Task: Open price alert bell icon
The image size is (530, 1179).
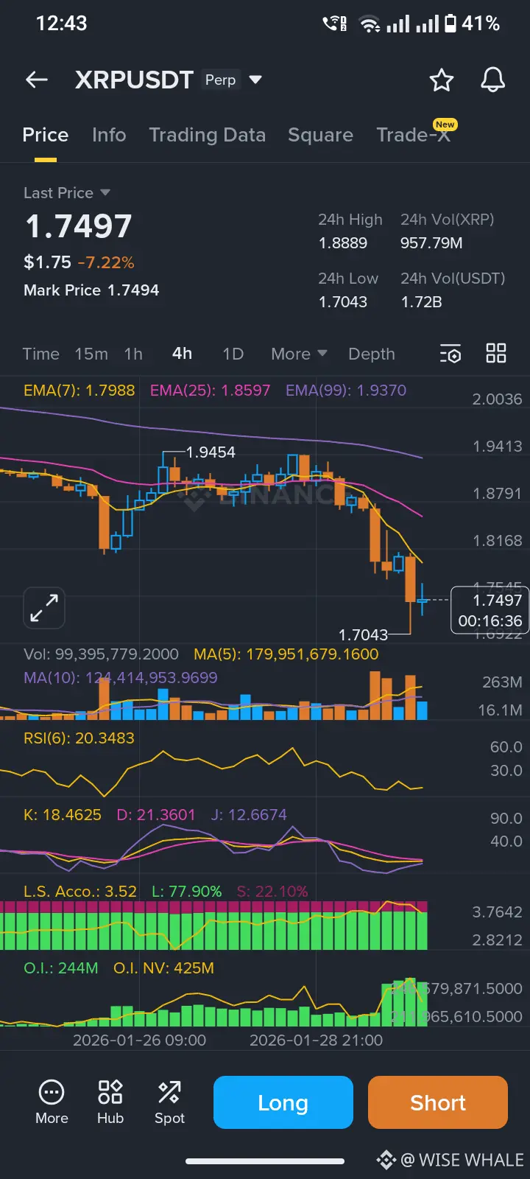Action: pos(493,80)
